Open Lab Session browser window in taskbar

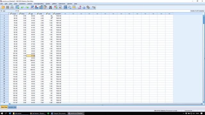click(37, 113)
